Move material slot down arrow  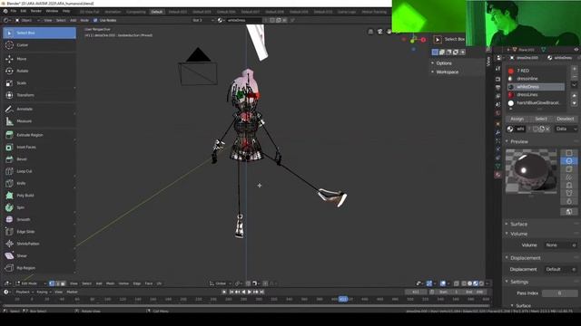pyautogui.click(x=575, y=103)
